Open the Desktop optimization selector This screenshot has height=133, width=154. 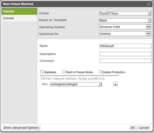click(125, 34)
